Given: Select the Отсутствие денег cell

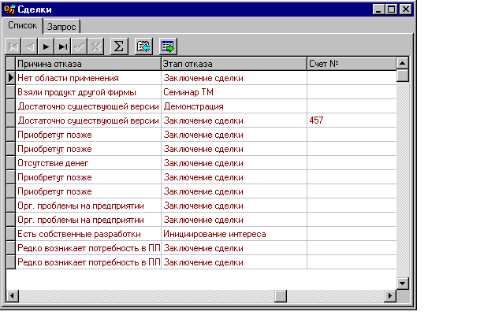Looking at the screenshot, I should 88,163.
